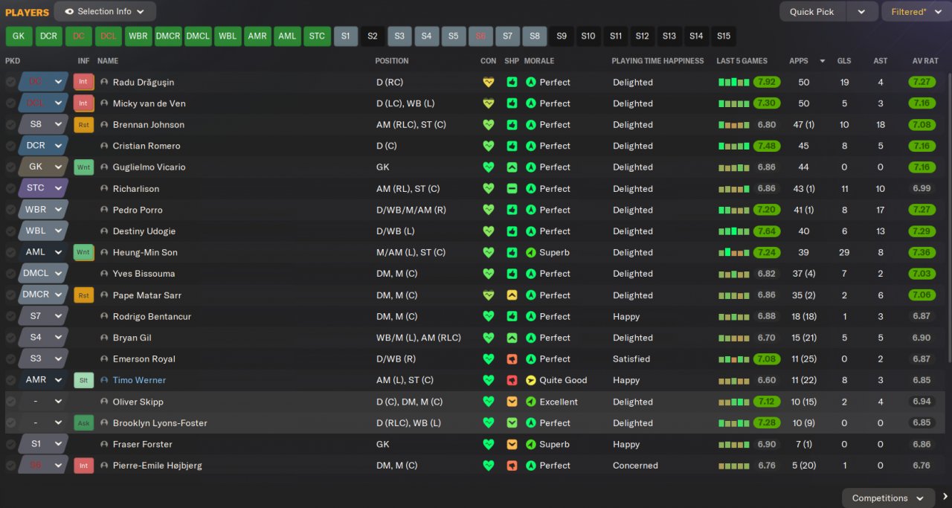
Task: Click the Int status icon for Pierre-Emile Højbjerg
Action: (x=83, y=466)
